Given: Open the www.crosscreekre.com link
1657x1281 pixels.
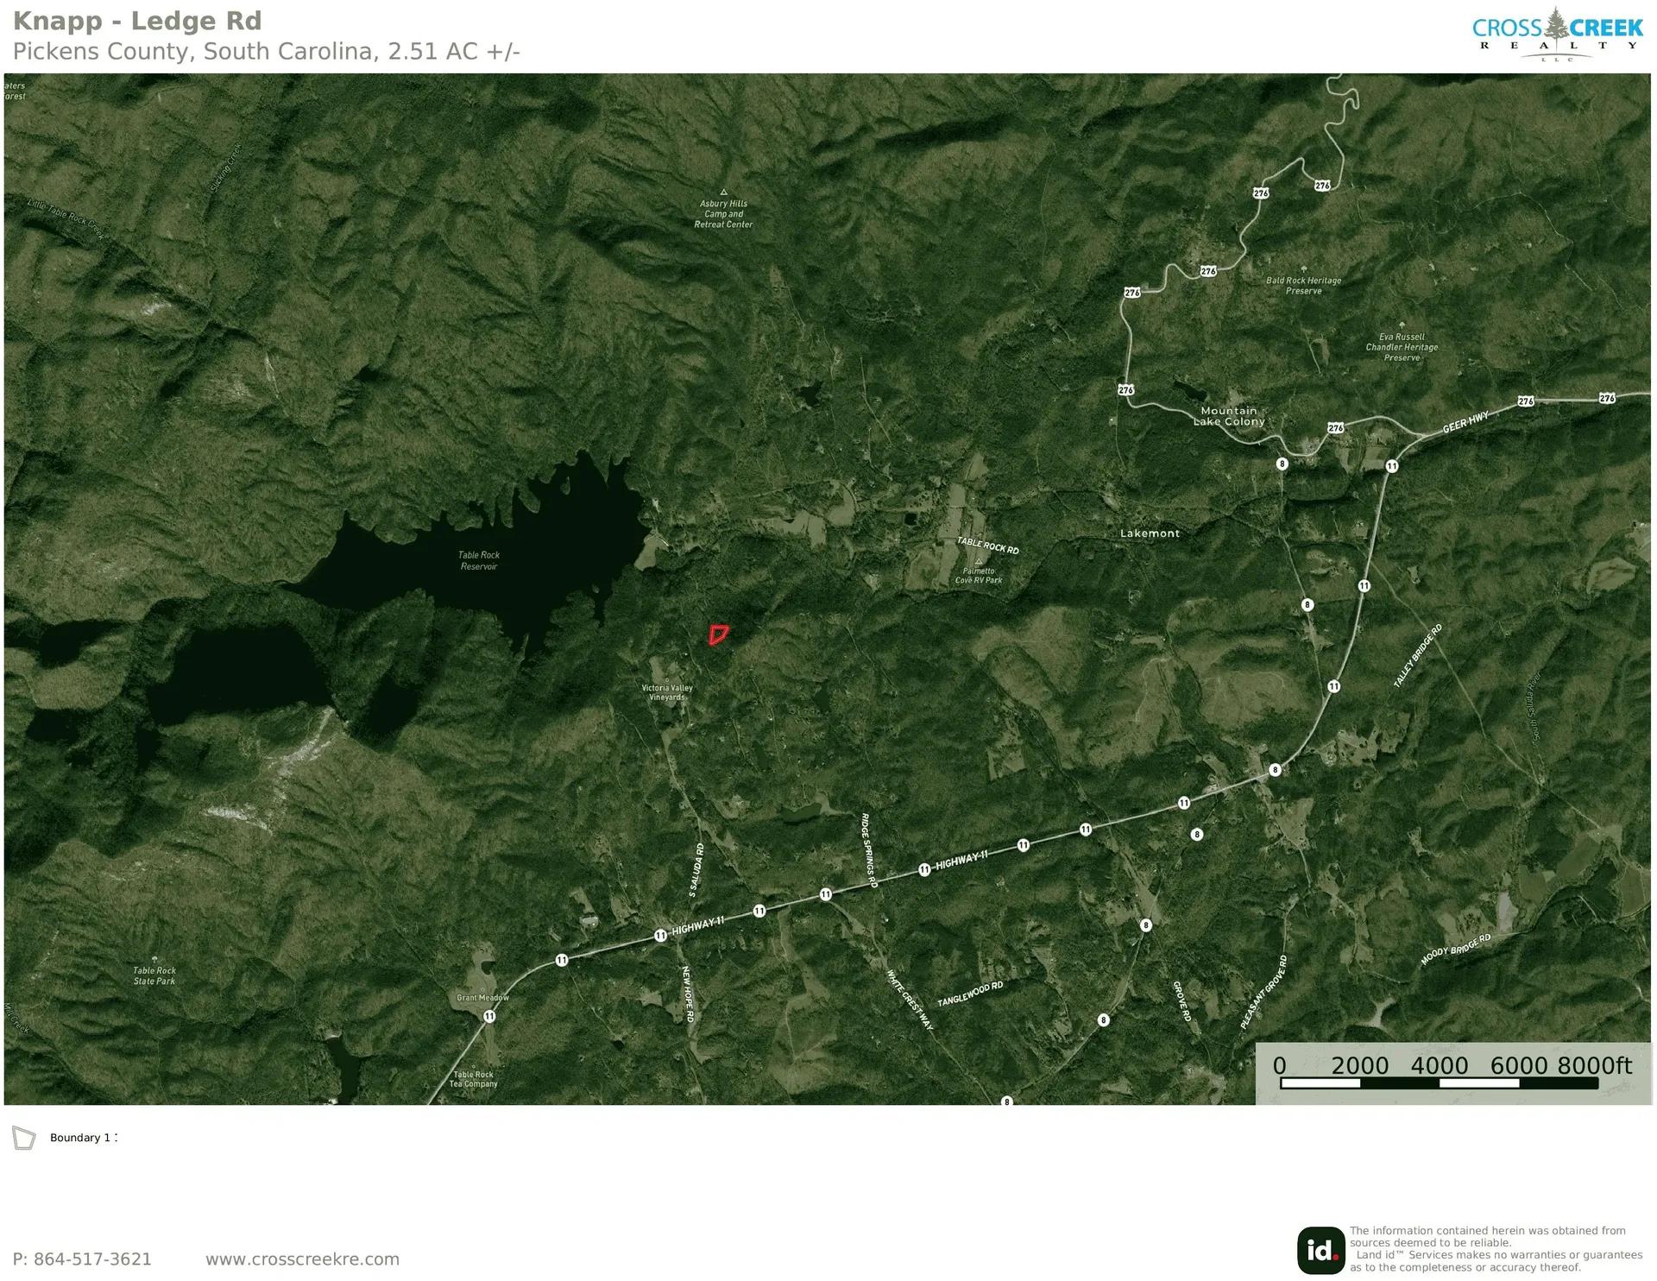Looking at the screenshot, I should click(x=302, y=1259).
